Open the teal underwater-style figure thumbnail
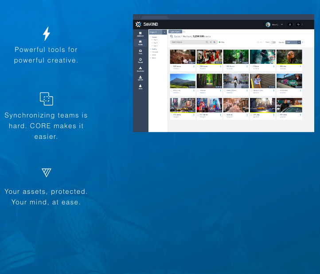This screenshot has width=320, height=274. pyautogui.click(x=262, y=57)
